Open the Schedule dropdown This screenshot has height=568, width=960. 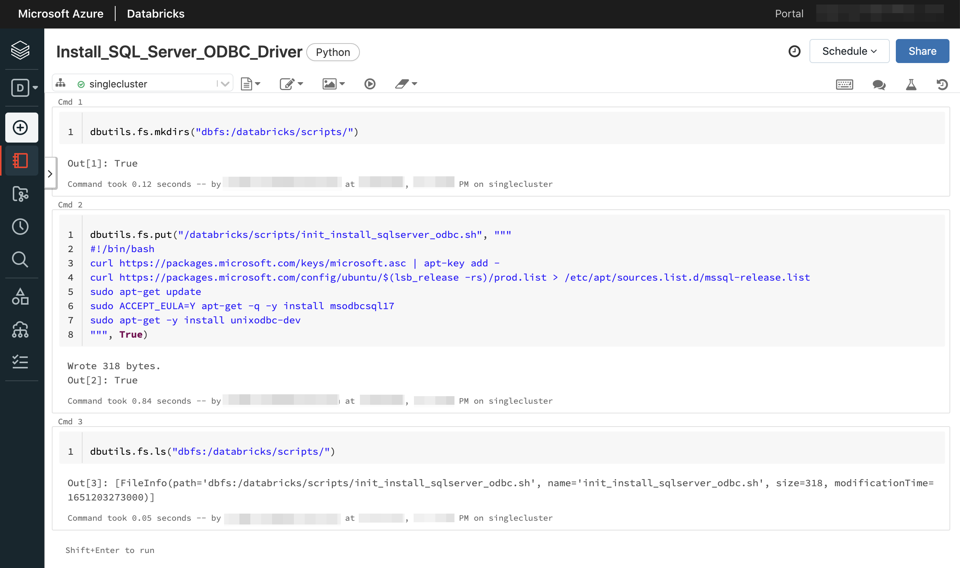click(x=849, y=51)
